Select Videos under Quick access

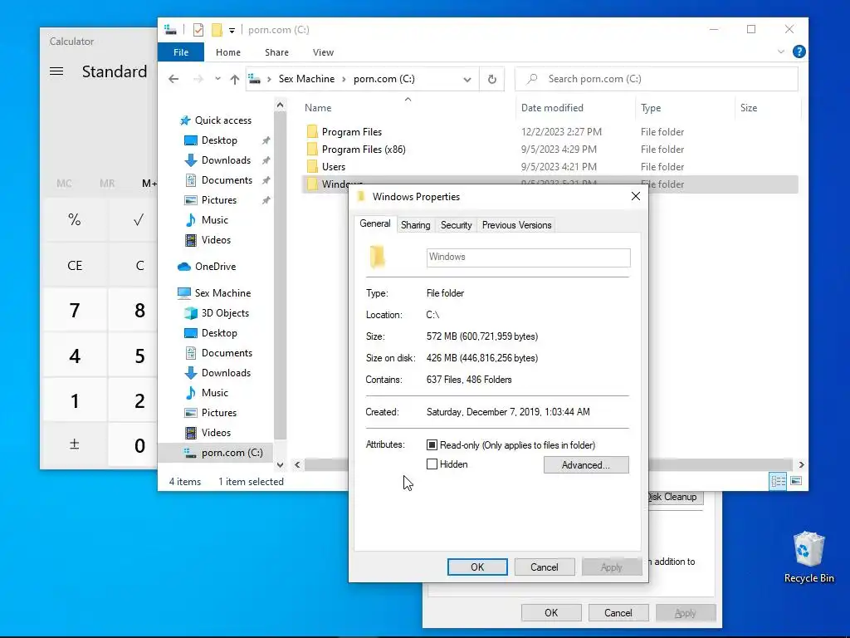[216, 240]
